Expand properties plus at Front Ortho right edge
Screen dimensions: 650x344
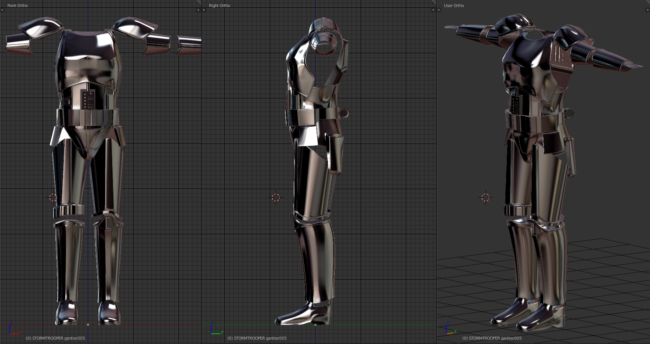(x=198, y=10)
